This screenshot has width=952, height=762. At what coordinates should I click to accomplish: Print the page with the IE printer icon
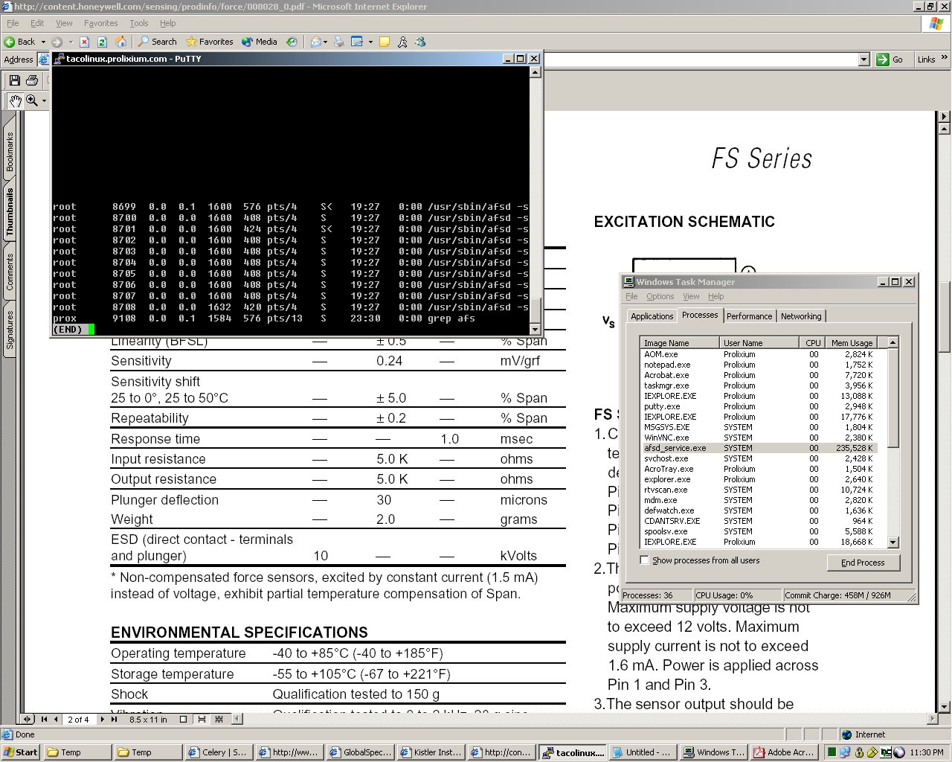point(339,42)
